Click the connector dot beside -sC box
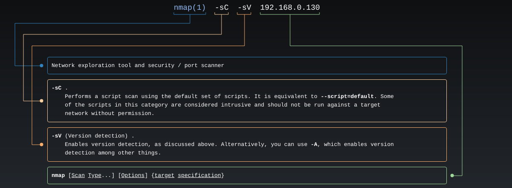The height and width of the screenshot is (188, 512). [x=41, y=101]
